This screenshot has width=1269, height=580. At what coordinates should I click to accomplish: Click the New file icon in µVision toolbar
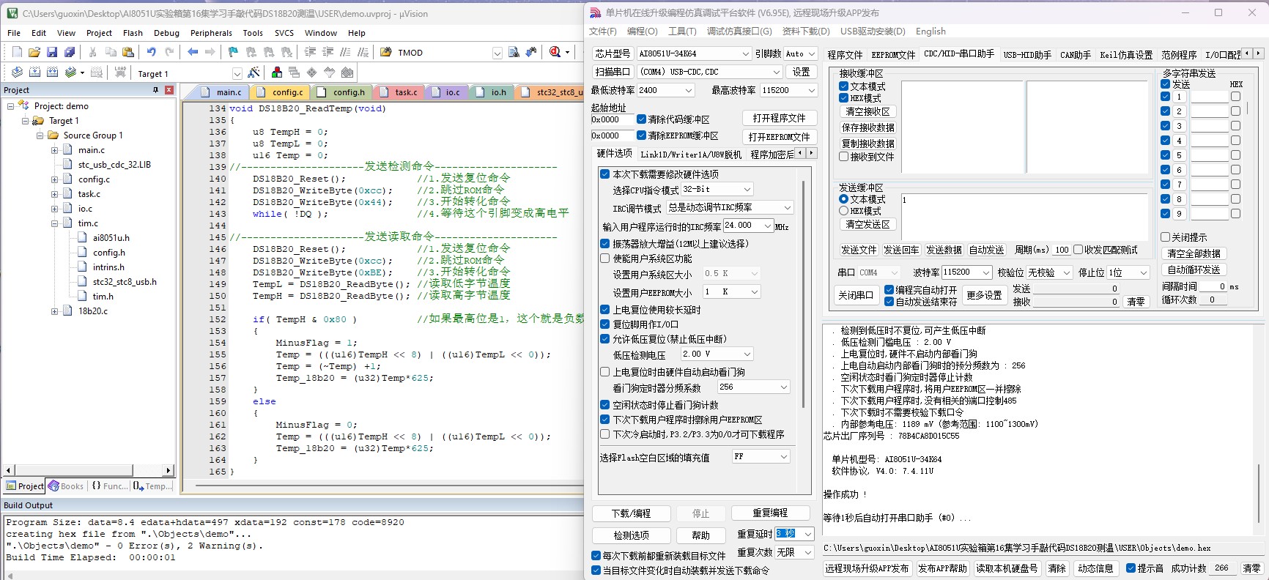tap(17, 52)
